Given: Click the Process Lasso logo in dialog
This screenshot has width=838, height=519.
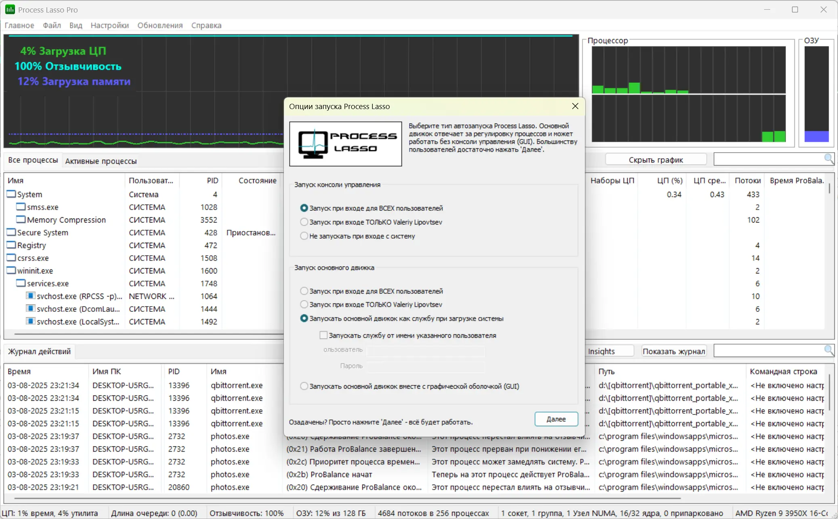Looking at the screenshot, I should [x=346, y=144].
